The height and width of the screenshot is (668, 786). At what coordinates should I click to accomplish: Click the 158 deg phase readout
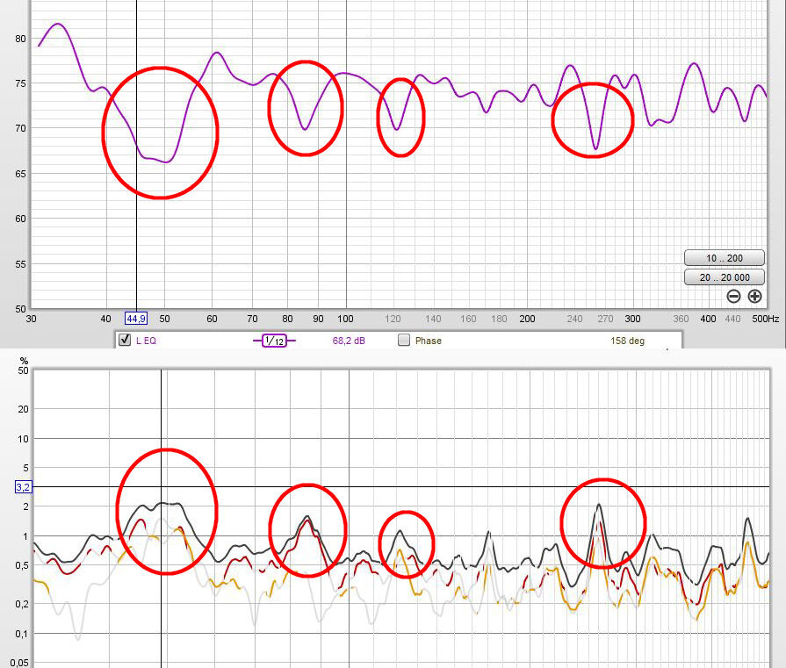pos(627,341)
